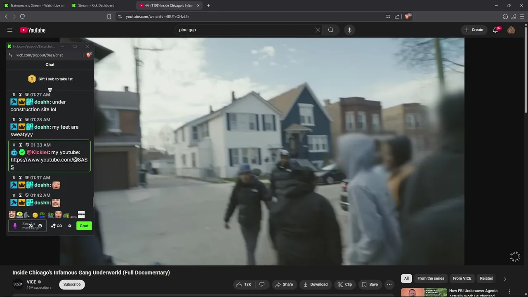The width and height of the screenshot is (528, 297).
Task: Click Gift 1 sub to take 1st
Action: pyautogui.click(x=50, y=79)
